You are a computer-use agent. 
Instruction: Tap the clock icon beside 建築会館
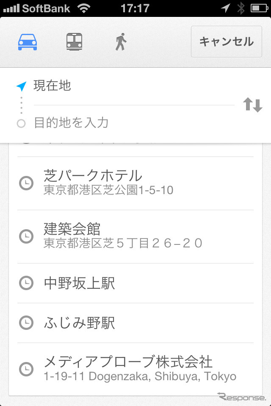click(26, 237)
